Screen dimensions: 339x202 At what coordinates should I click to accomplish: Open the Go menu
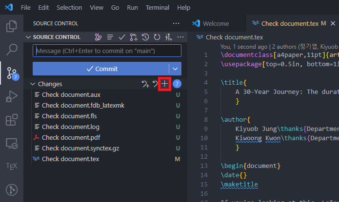coord(115,8)
